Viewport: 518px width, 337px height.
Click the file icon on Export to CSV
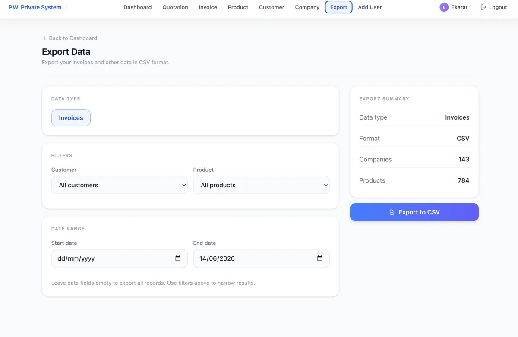[x=392, y=212]
